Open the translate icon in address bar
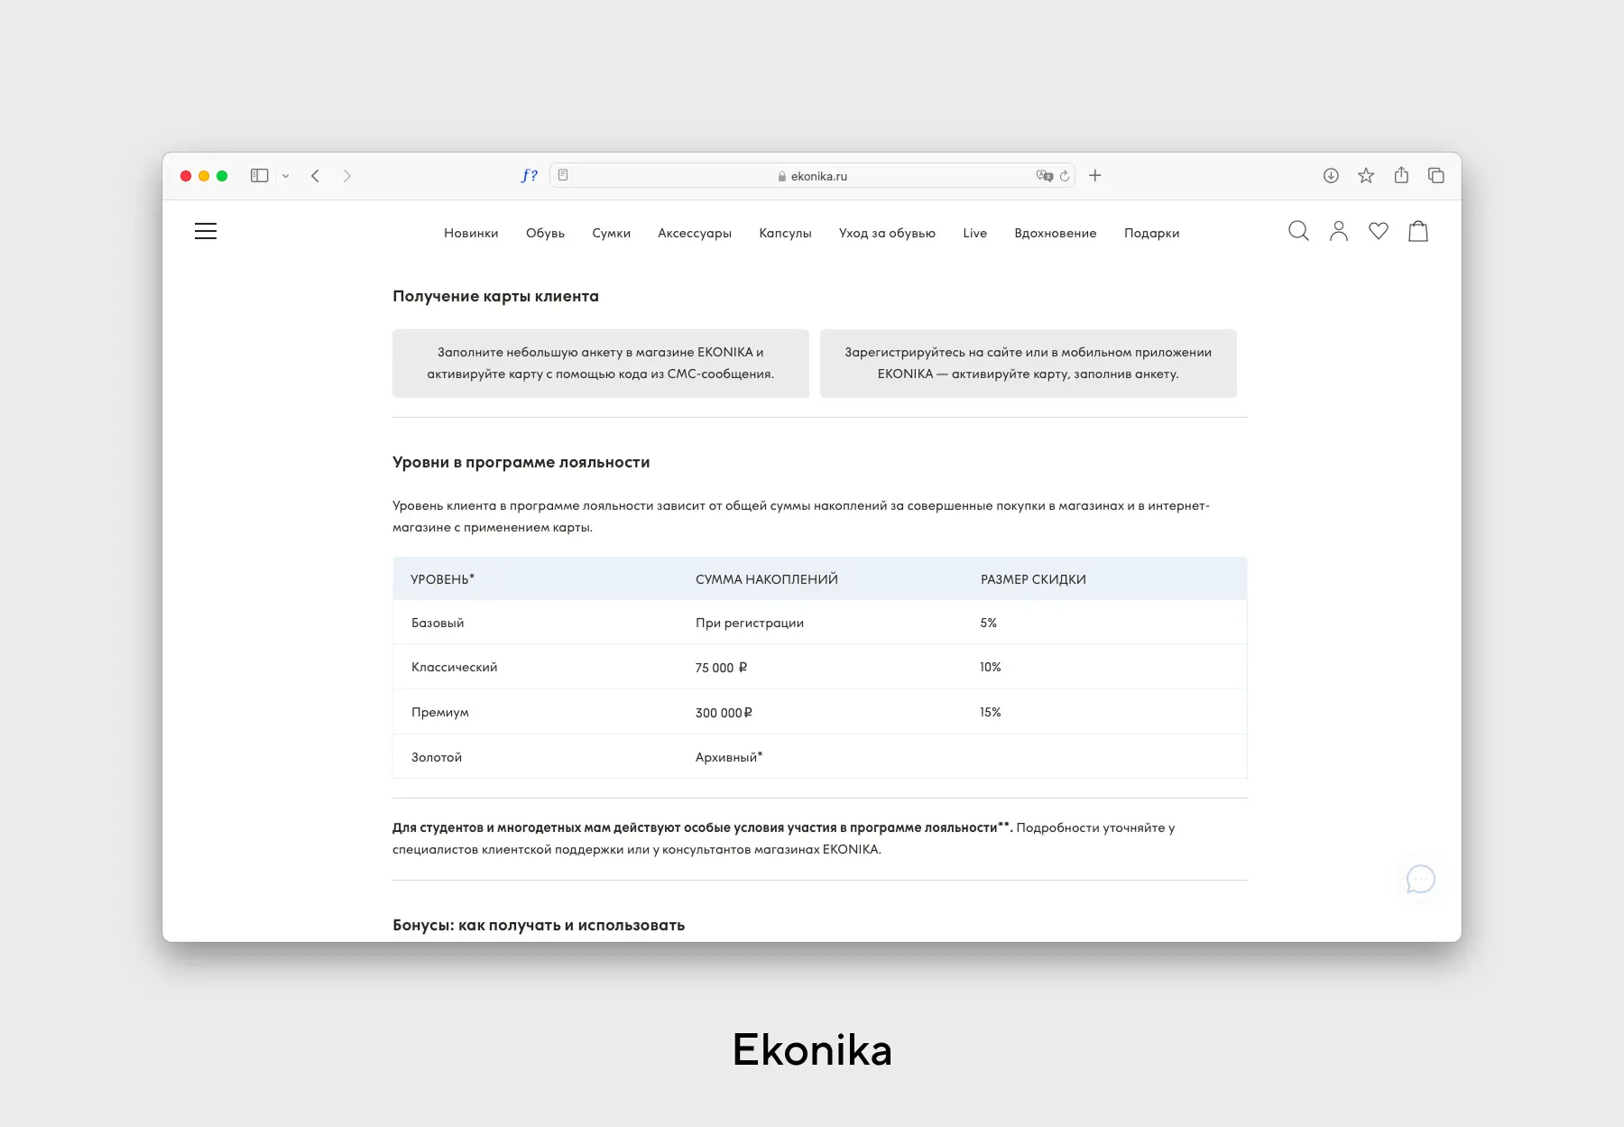Viewport: 1624px width, 1127px height. pos(1042,175)
